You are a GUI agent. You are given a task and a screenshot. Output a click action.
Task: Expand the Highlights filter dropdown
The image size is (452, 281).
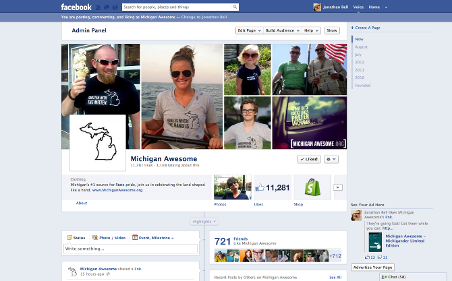tap(204, 221)
